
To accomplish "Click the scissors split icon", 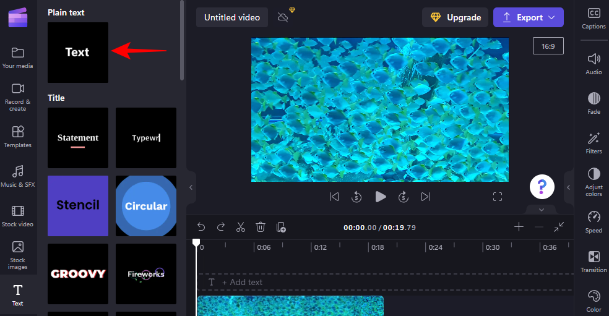I will pyautogui.click(x=241, y=227).
